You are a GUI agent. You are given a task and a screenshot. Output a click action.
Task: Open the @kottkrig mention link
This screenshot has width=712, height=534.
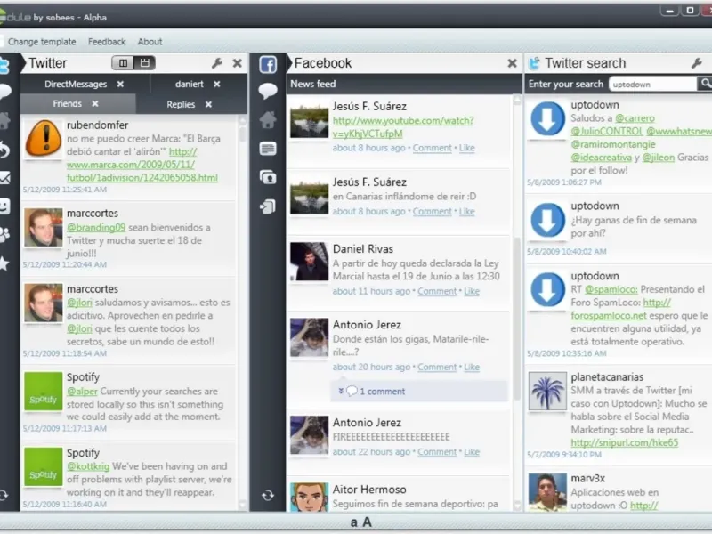[x=88, y=466]
